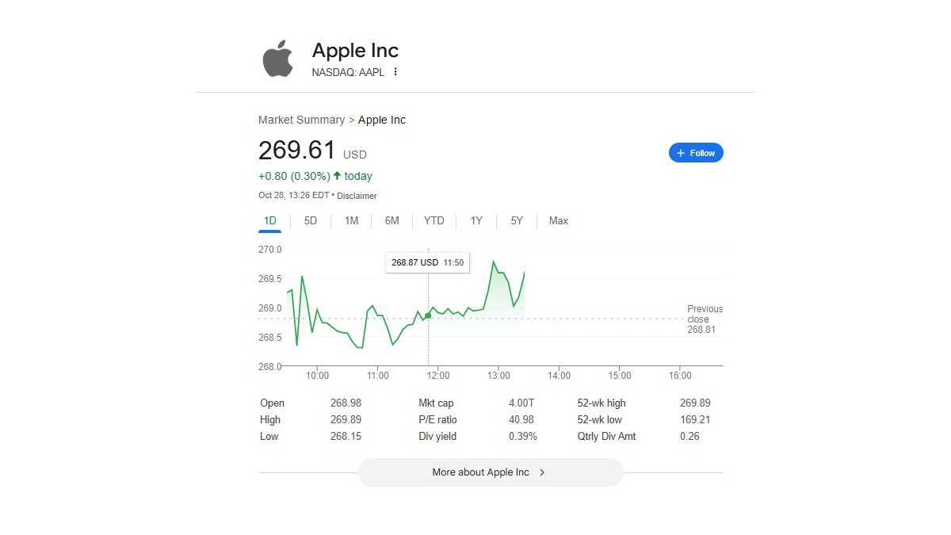This screenshot has width=951, height=535.
Task: Switch to the 1M view
Action: [351, 220]
